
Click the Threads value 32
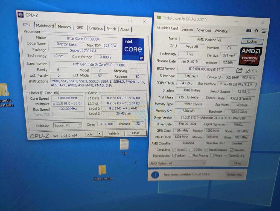coord(138,123)
